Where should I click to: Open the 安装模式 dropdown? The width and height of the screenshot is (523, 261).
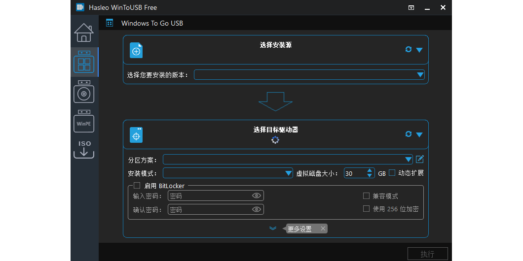tap(289, 173)
